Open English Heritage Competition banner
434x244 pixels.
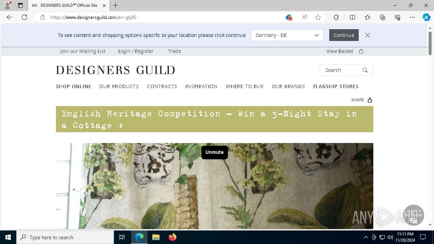(215, 119)
